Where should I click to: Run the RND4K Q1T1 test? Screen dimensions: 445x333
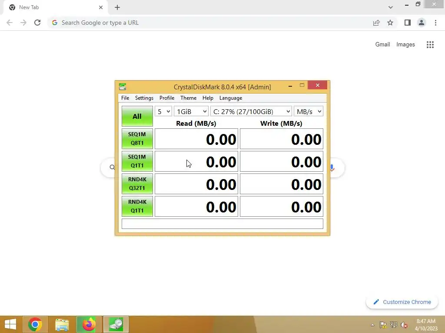pyautogui.click(x=137, y=206)
